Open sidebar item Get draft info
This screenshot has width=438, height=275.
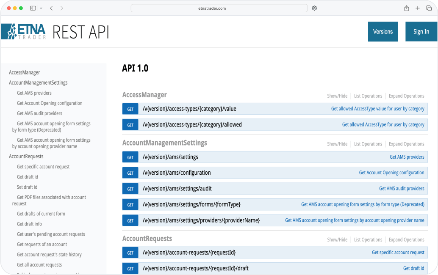[29, 224]
